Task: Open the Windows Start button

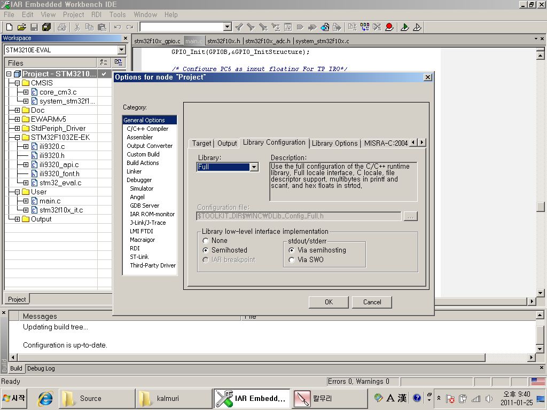Action: [14, 398]
